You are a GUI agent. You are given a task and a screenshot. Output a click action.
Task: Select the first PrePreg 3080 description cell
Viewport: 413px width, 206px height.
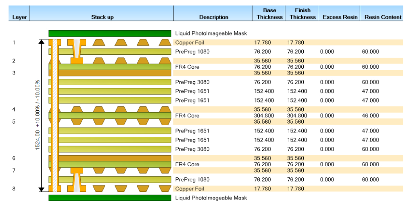click(192, 82)
